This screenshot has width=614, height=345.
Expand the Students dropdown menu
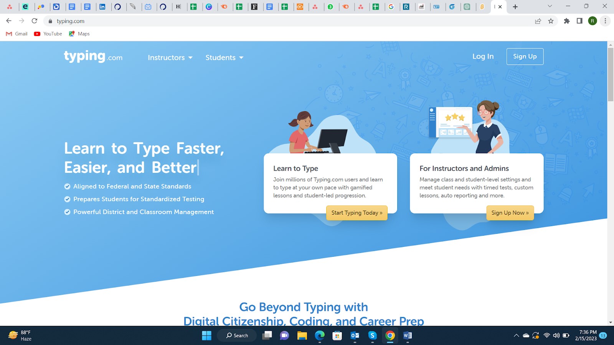click(x=224, y=58)
